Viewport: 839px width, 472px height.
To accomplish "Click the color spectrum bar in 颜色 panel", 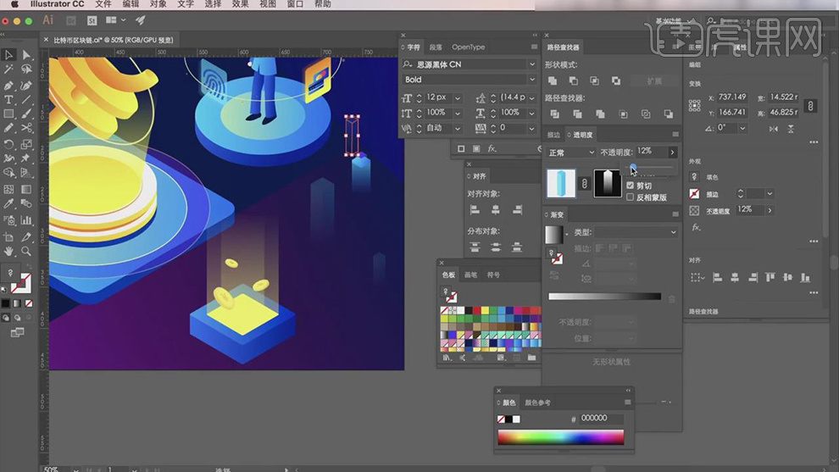I will (x=560, y=437).
